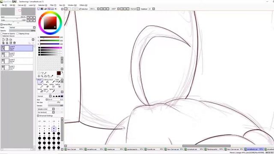The height and width of the screenshot is (154, 274).
Task: Toggle Advanced Settings checkbox
Action: pos(38,115)
